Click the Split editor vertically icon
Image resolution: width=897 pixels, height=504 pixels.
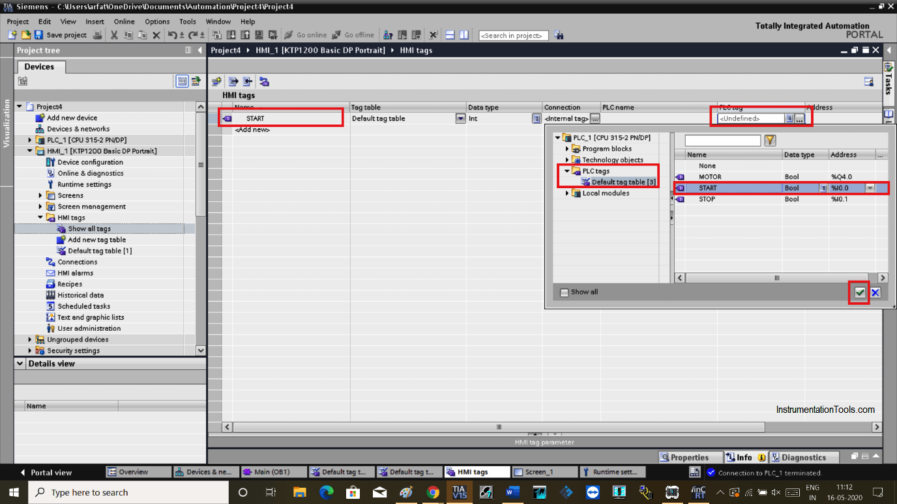[x=464, y=35]
